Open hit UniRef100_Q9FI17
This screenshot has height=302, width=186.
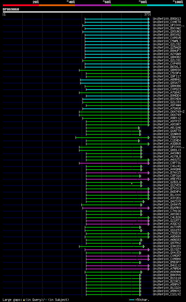167,77
